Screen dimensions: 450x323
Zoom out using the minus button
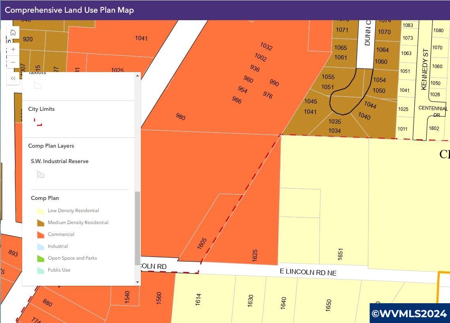click(x=13, y=62)
